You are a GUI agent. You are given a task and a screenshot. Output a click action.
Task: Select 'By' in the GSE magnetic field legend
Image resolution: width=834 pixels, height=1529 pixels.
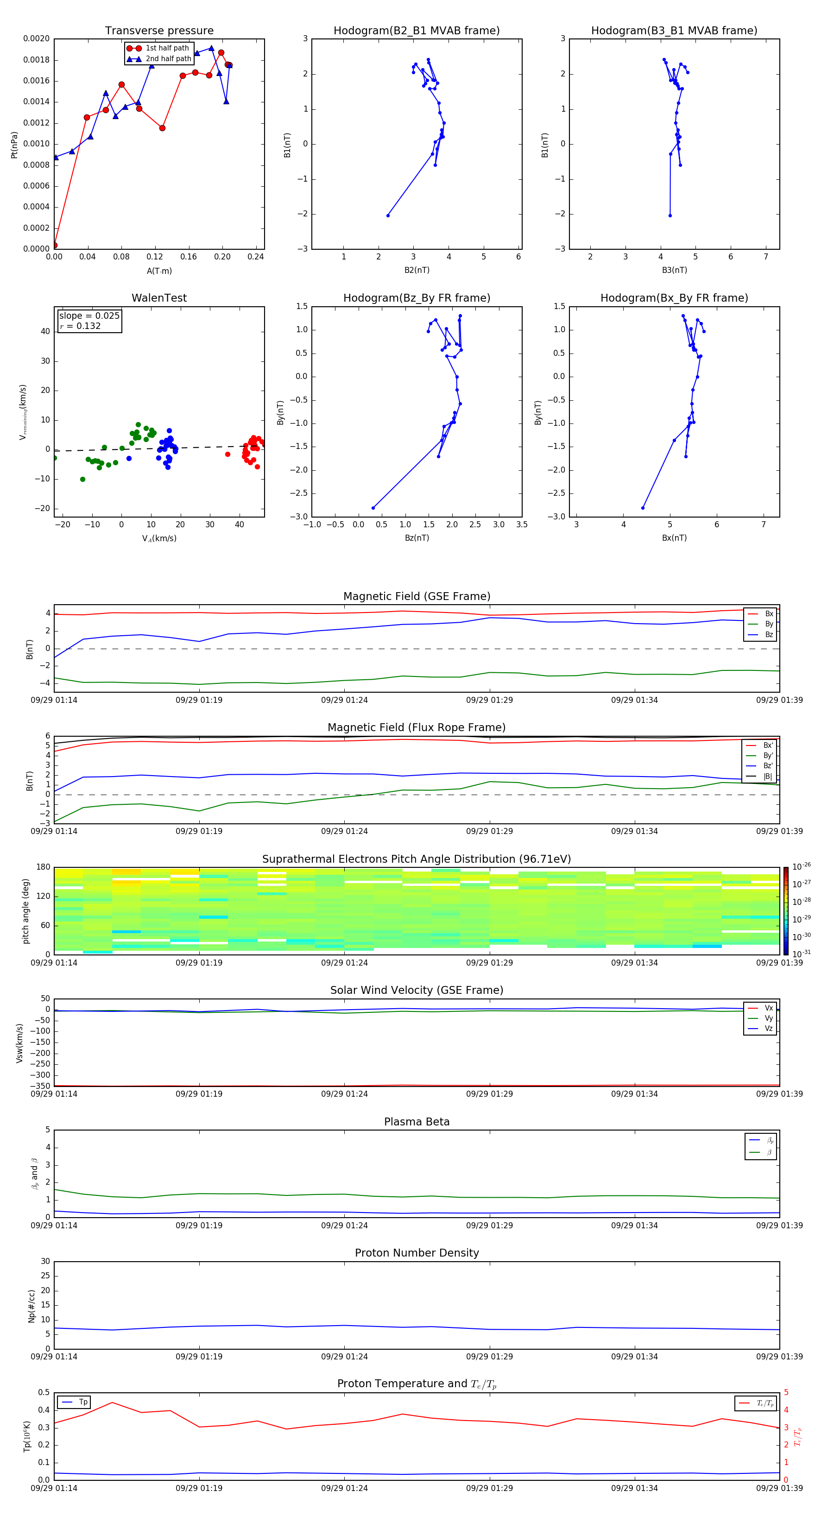point(761,624)
